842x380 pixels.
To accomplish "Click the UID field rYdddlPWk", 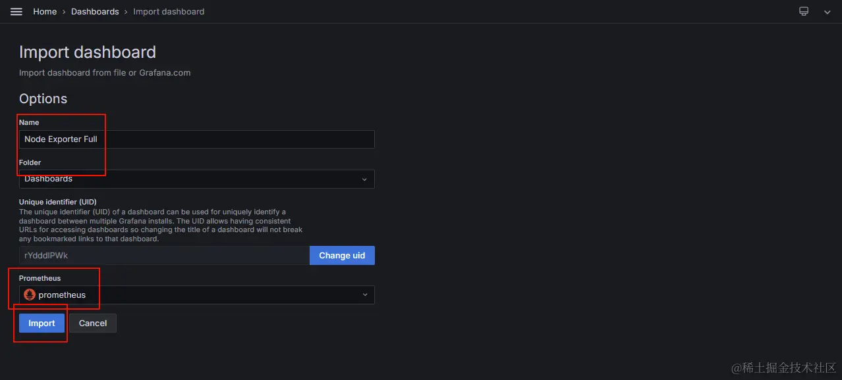I will (164, 256).
